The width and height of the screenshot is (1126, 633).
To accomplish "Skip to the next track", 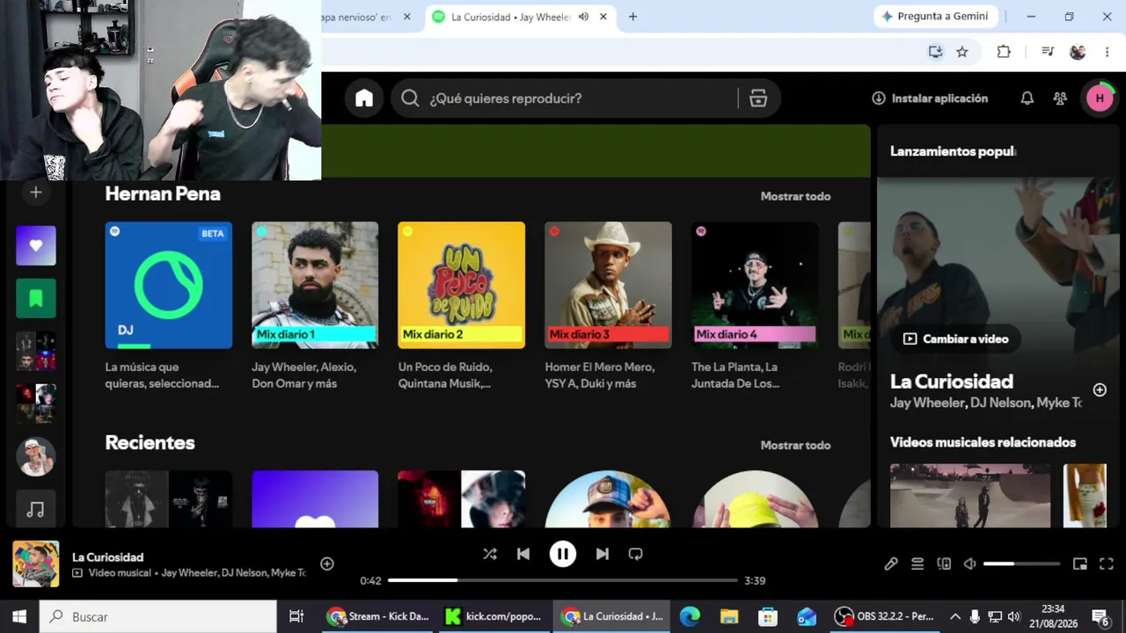I will 603,554.
